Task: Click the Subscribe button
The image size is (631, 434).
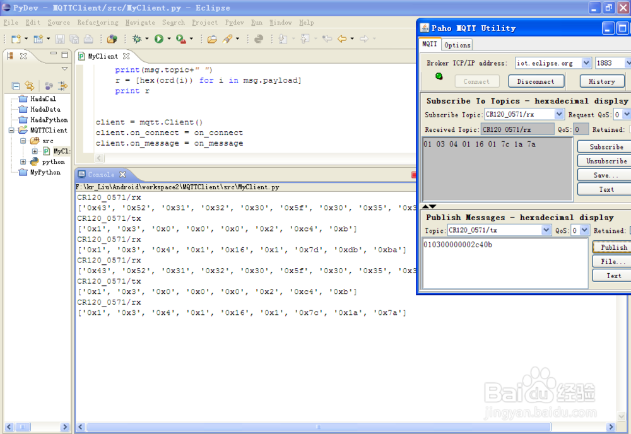Action: 606,147
